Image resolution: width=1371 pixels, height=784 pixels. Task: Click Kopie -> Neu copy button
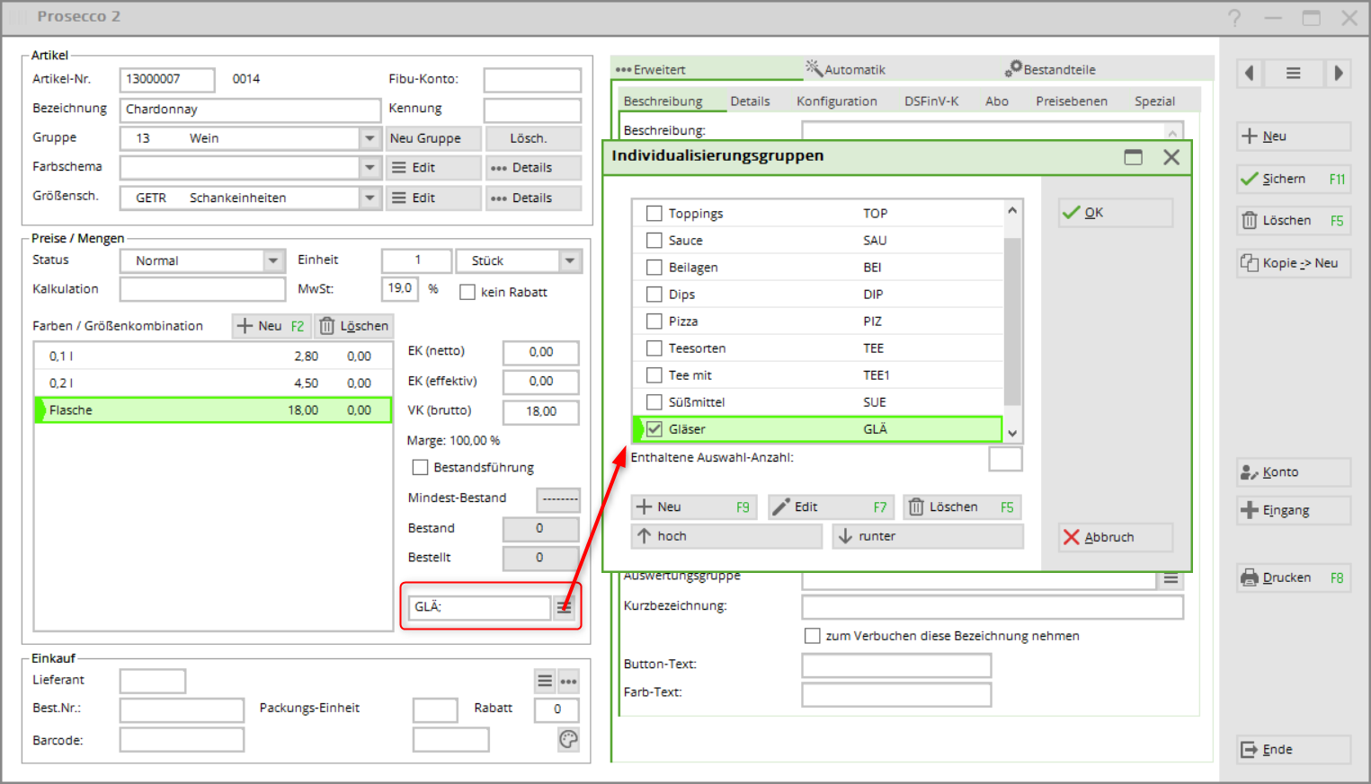tap(1293, 263)
